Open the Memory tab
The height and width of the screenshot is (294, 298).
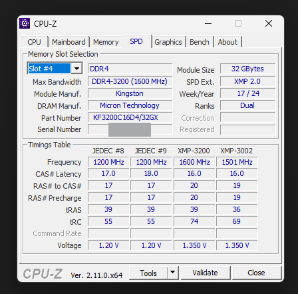[106, 42]
